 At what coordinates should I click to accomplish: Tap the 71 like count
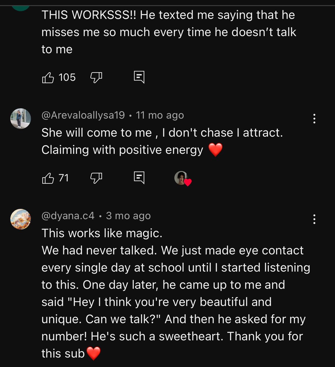[x=64, y=178]
